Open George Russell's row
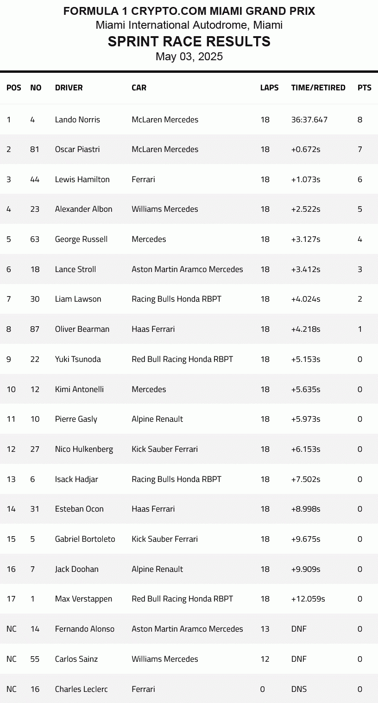378x703 pixels. tap(81, 239)
